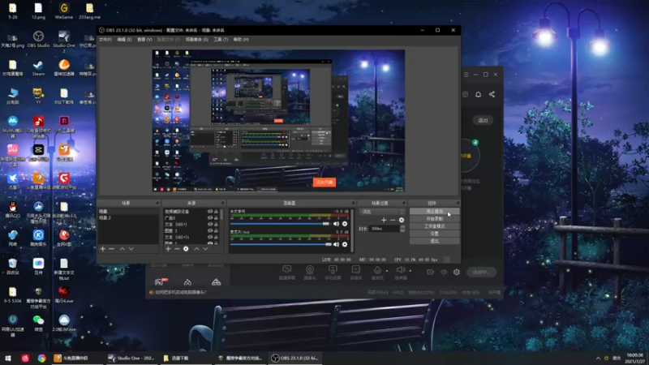Move scene down with the Scenes down arrow
The image size is (649, 365).
click(131, 249)
